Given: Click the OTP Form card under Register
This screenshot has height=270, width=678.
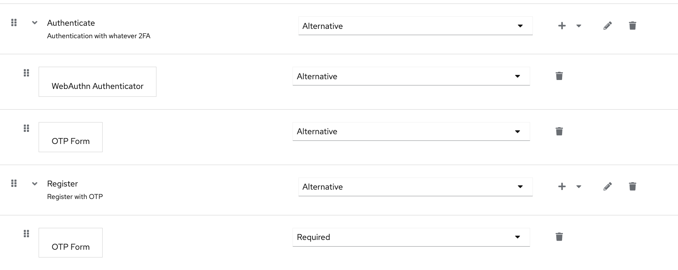Looking at the screenshot, I should (x=70, y=242).
